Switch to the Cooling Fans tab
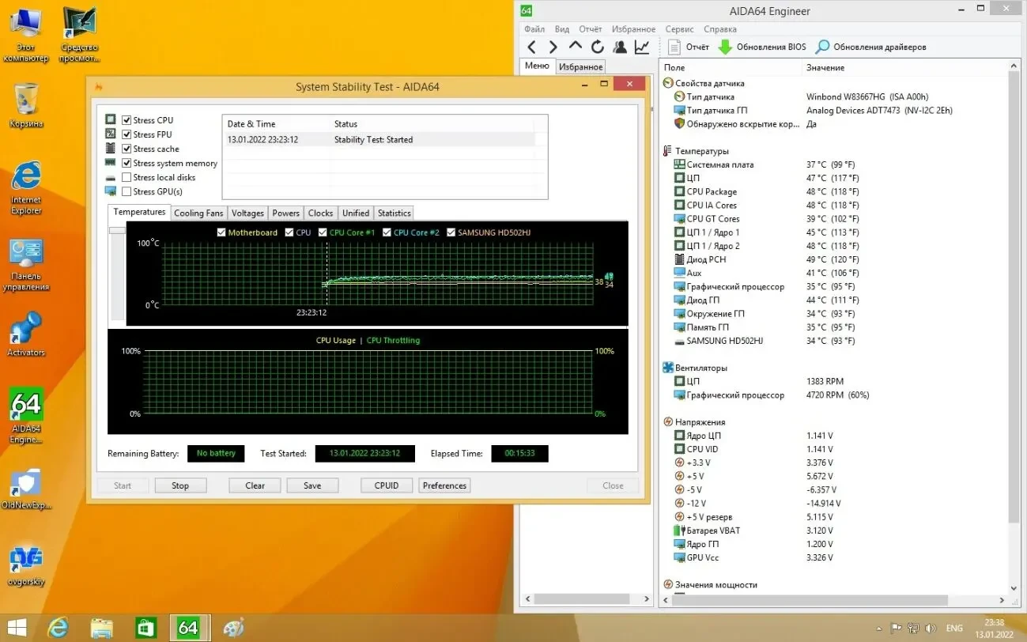 pos(198,212)
